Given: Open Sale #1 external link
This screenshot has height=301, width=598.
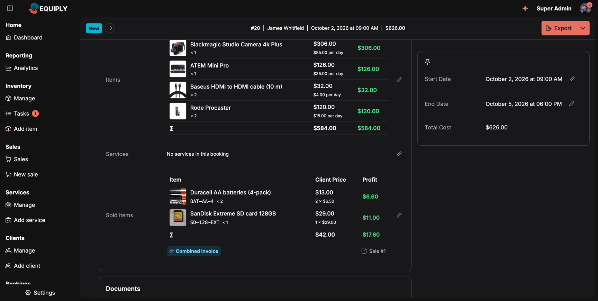Looking at the screenshot, I should pos(373,251).
